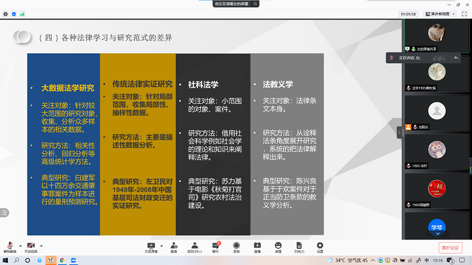Open the documents icon

(x=299, y=247)
